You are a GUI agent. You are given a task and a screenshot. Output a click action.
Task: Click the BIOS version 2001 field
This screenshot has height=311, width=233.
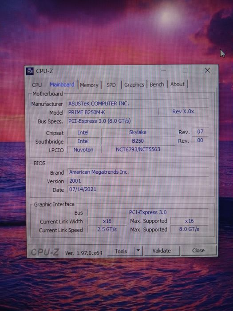(138, 181)
